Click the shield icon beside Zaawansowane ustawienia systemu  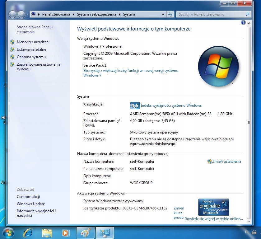pyautogui.click(x=12, y=64)
